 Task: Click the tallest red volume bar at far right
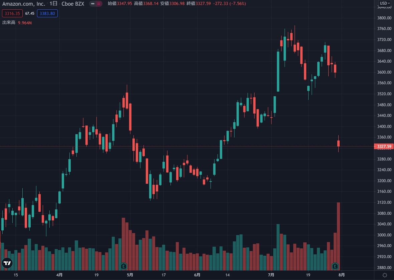pyautogui.click(x=339, y=236)
